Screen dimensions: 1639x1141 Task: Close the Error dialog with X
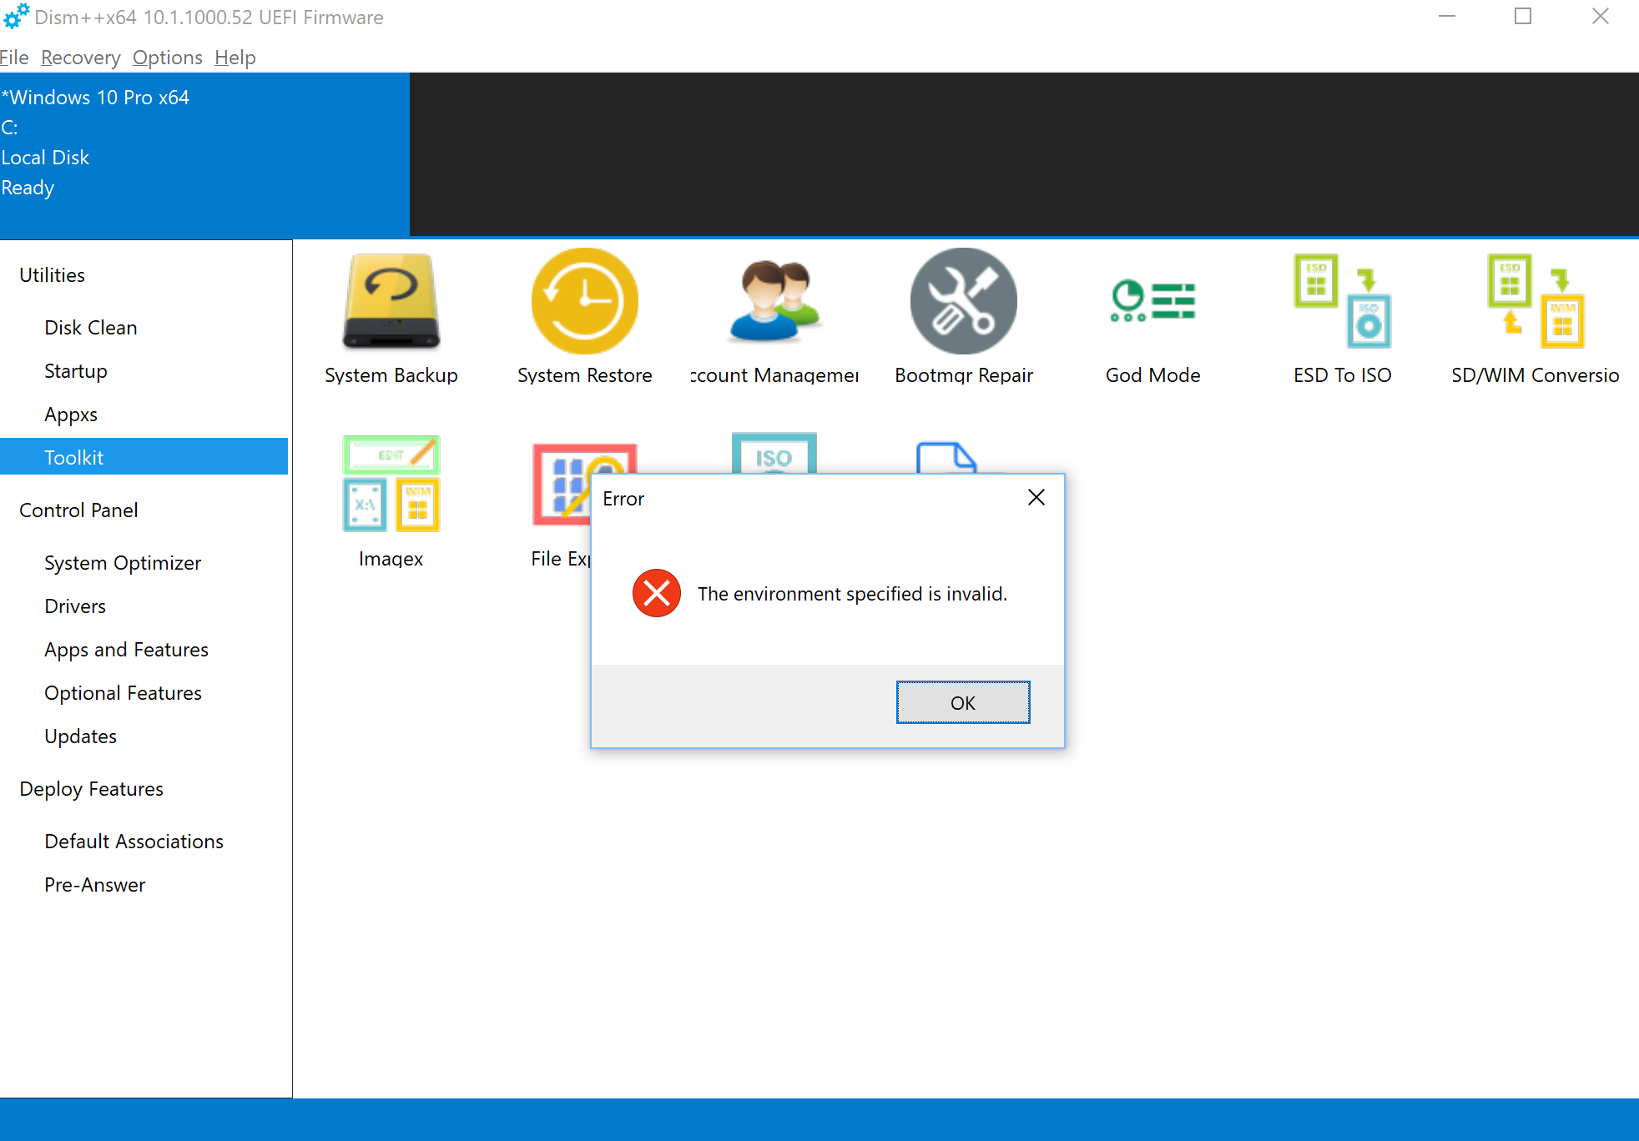[x=1036, y=497]
